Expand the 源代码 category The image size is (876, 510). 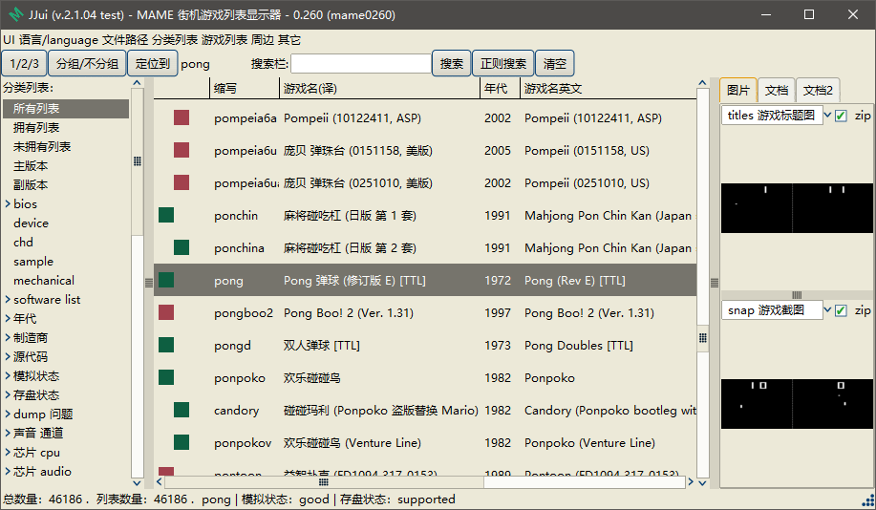coord(8,356)
